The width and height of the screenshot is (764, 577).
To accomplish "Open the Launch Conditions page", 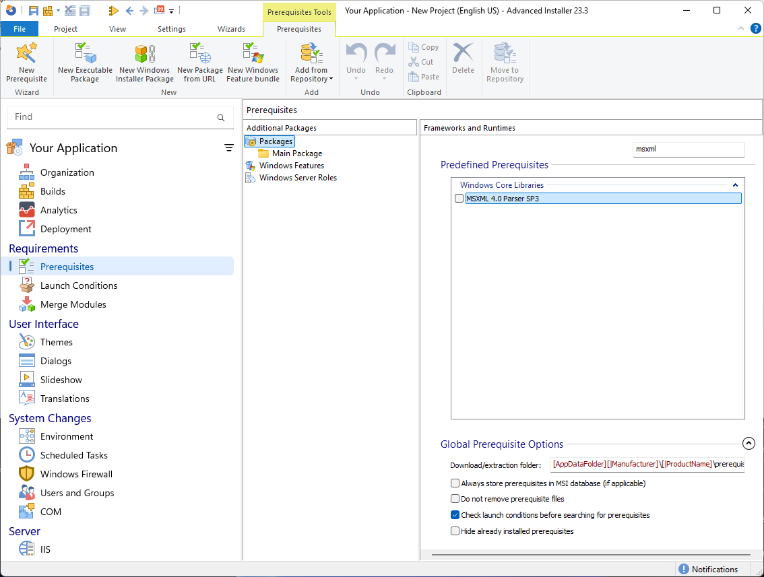I will tap(78, 285).
